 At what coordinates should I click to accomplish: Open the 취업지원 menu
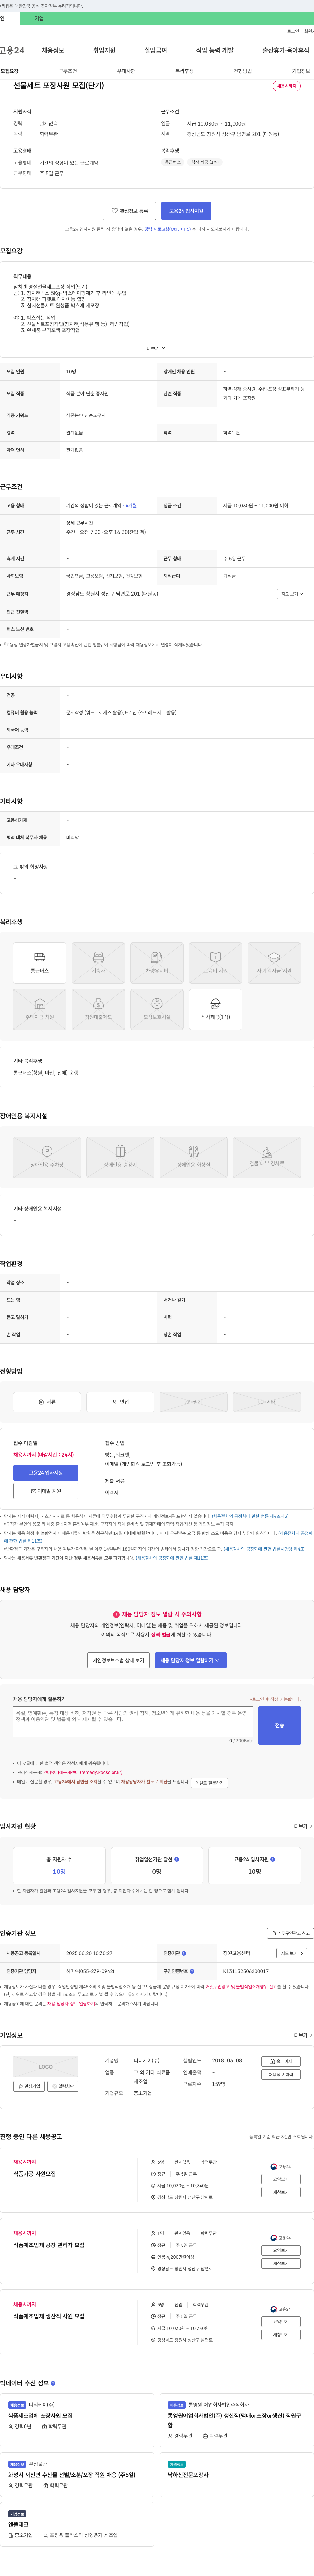point(104,50)
